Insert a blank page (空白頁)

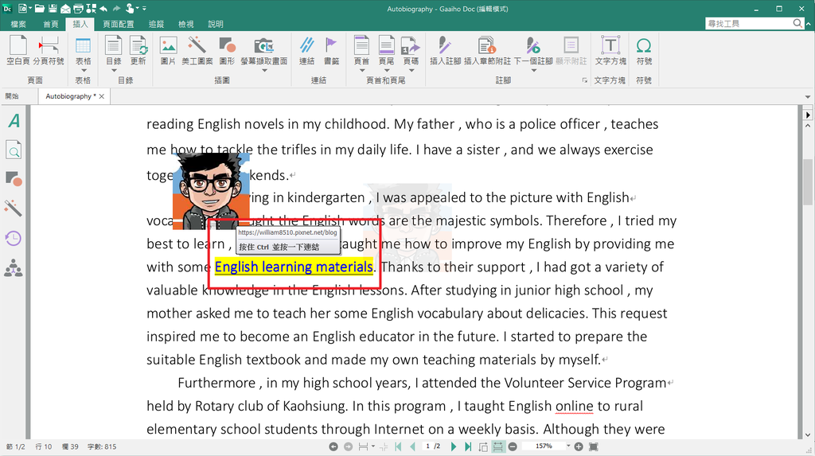click(x=18, y=49)
